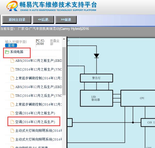Click the 畅易 platform logo icon

click(x=12, y=6)
